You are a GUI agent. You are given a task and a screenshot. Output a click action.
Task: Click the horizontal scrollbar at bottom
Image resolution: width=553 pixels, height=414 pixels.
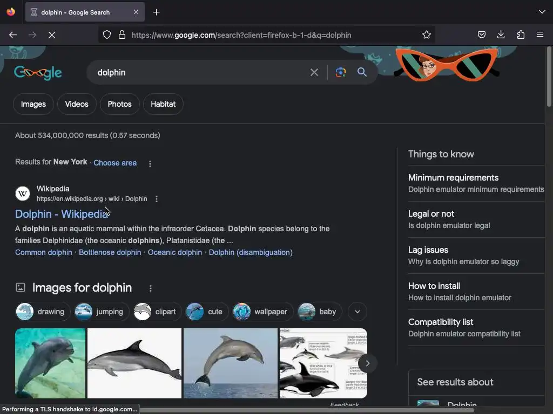click(306, 410)
